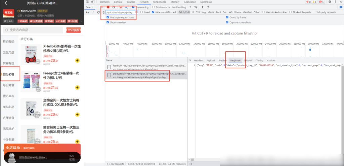Click the red record network log button

click(108, 7)
